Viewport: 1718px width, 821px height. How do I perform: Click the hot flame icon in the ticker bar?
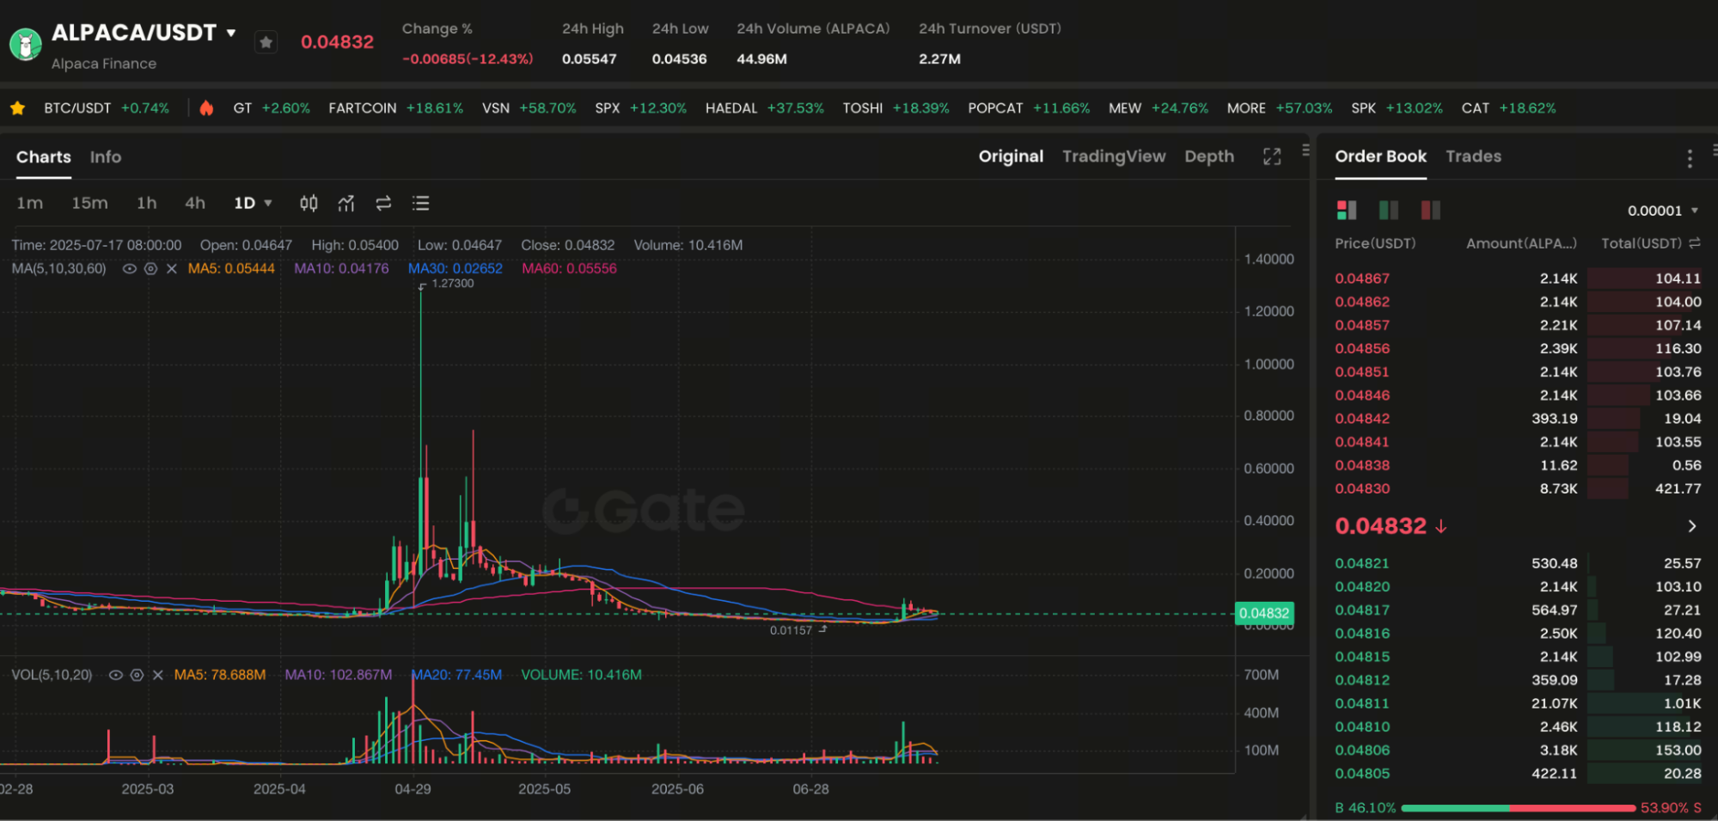(x=206, y=108)
